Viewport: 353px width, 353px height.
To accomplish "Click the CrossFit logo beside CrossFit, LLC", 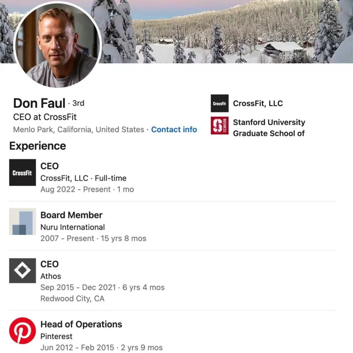I will pos(220,103).
